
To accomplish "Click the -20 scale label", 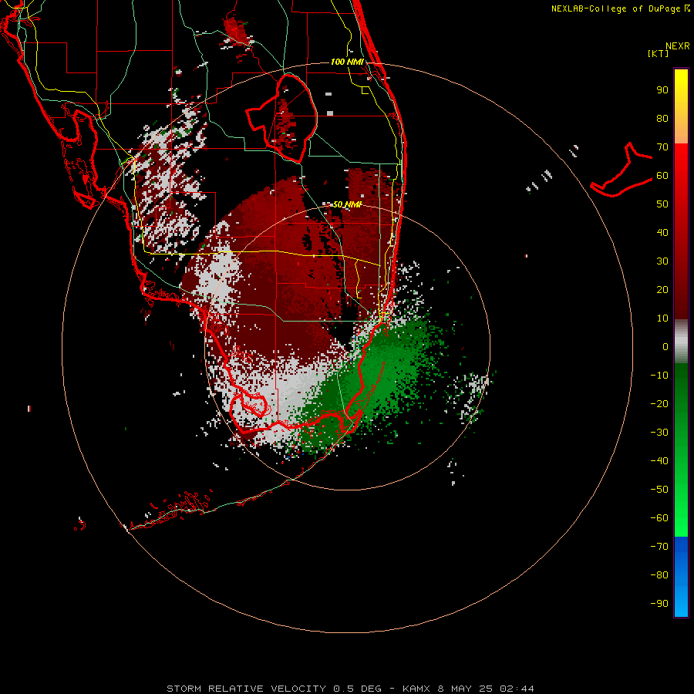I will (x=659, y=404).
